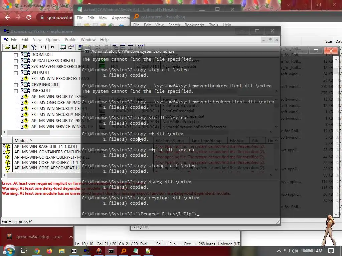The image size is (342, 256).
Task: Sort by Link Time Stamp column header
Action: (x=208, y=141)
